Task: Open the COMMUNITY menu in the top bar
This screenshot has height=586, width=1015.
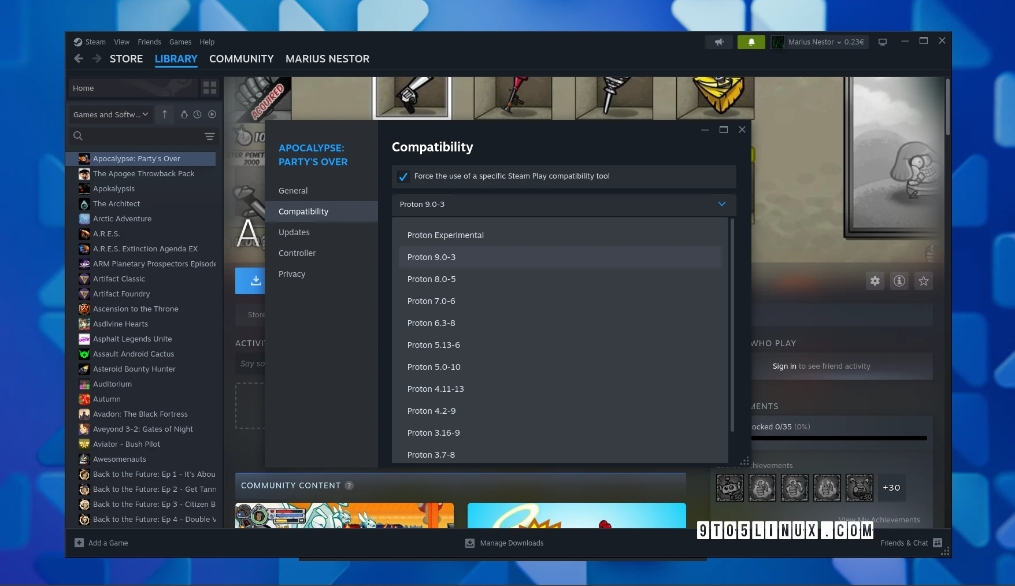Action: pos(241,58)
